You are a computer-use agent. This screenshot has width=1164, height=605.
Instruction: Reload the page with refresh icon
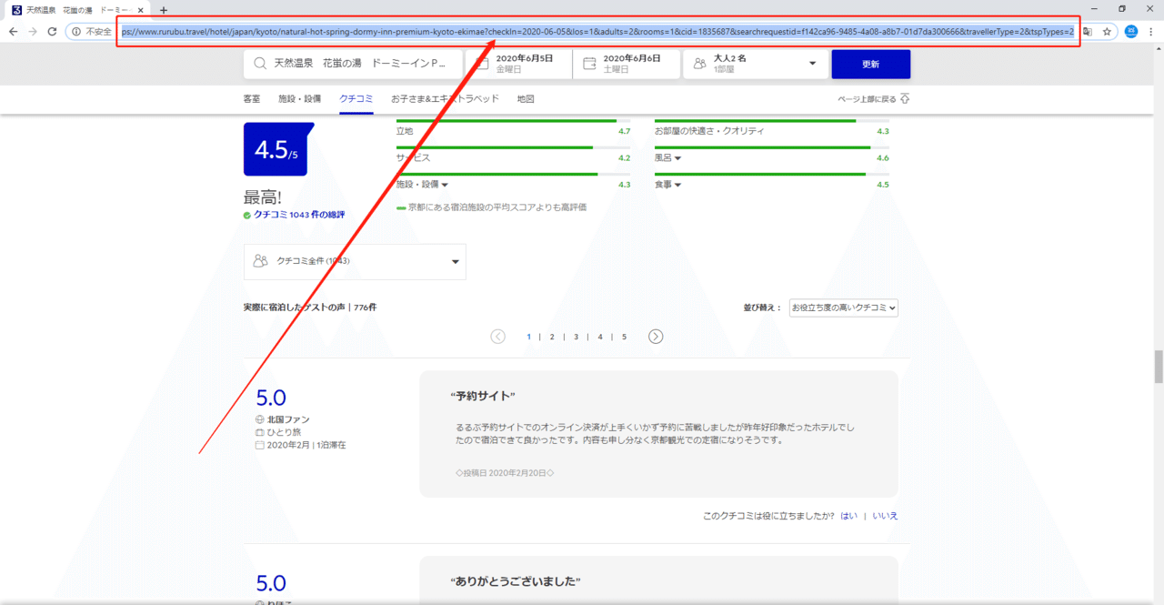(52, 31)
